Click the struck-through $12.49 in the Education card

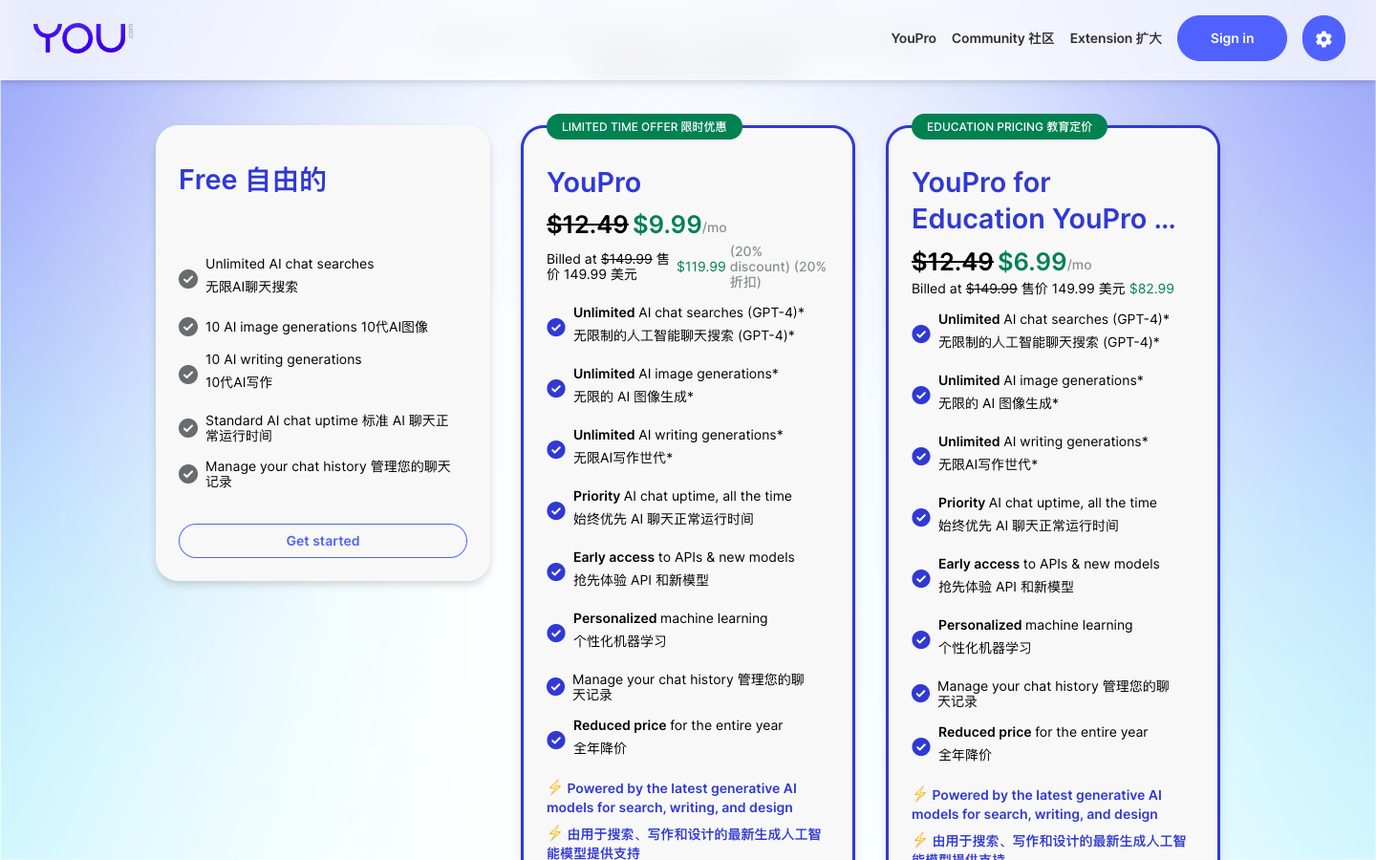tap(952, 262)
